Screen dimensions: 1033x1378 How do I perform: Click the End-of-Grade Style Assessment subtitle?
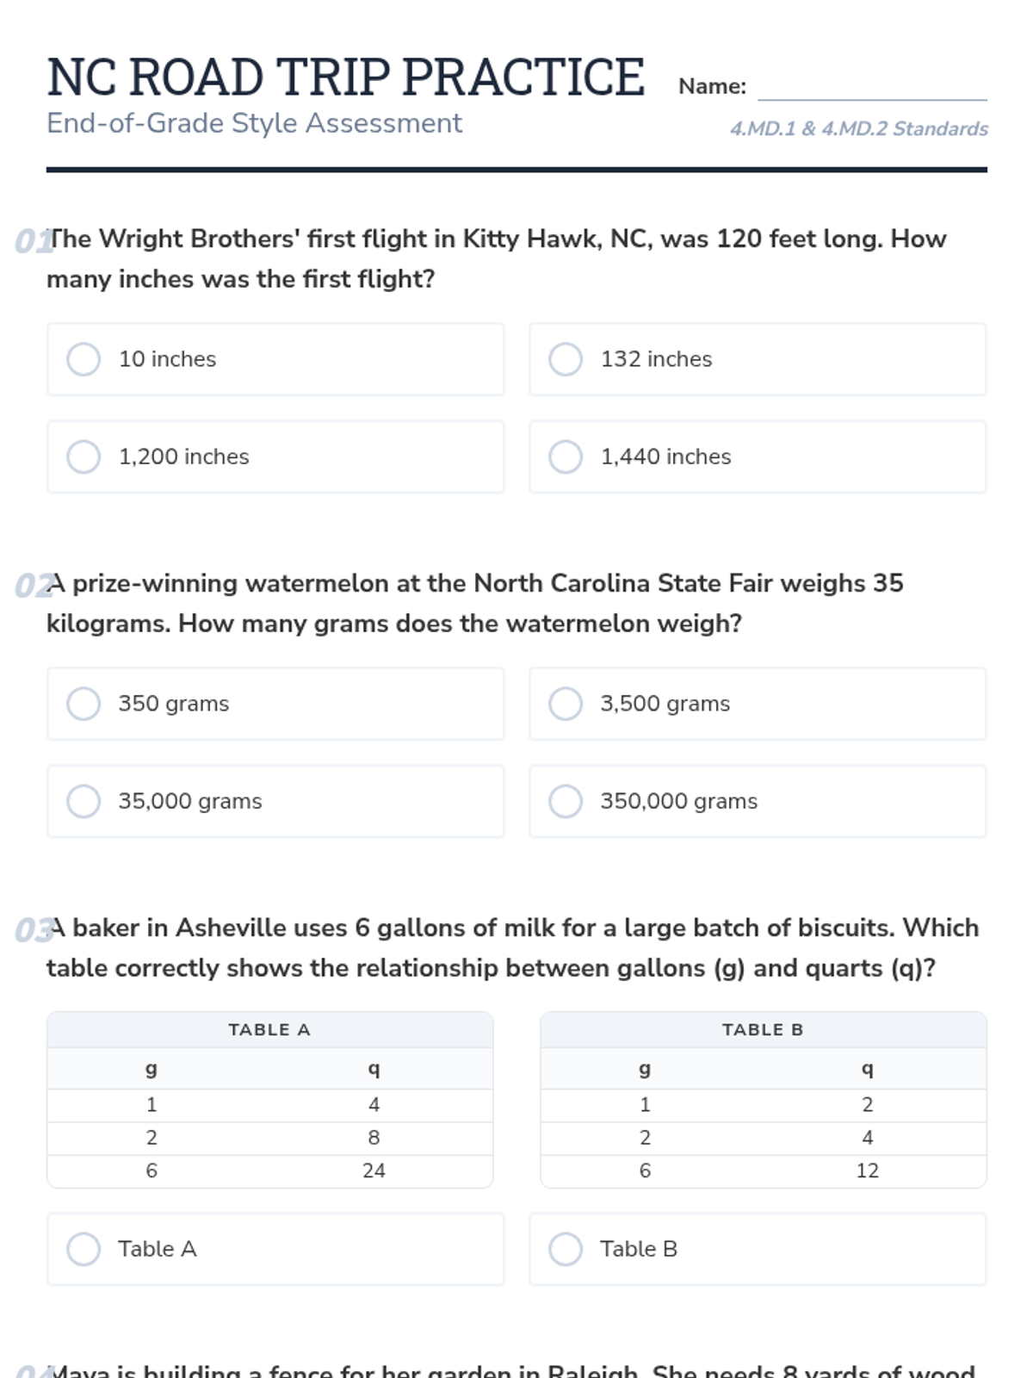click(x=254, y=124)
